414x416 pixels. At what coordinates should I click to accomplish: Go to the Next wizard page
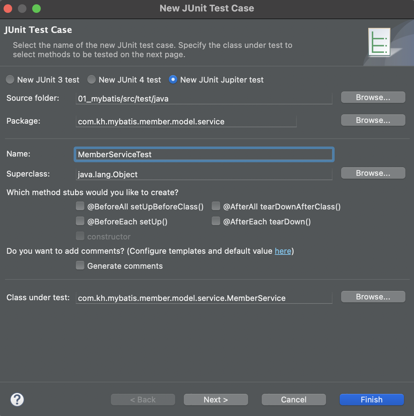216,400
